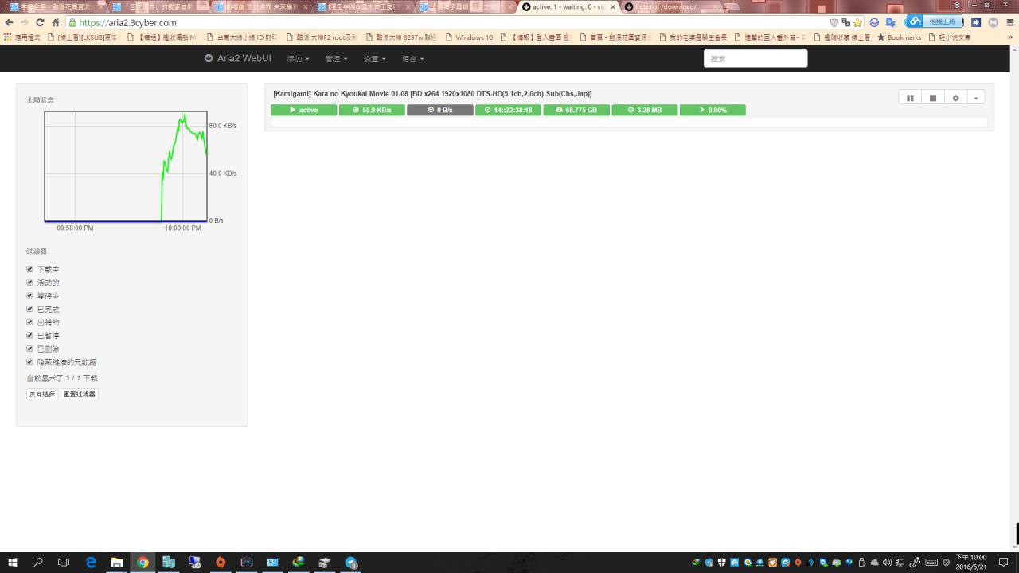
Task: Click the 0 B/s upload speed badge
Action: pyautogui.click(x=440, y=110)
